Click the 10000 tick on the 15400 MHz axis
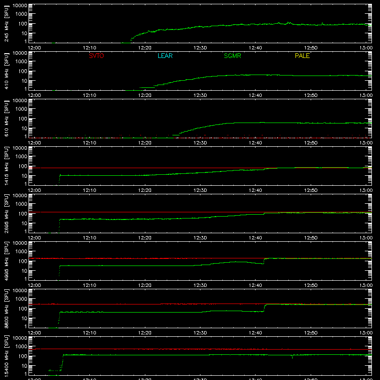Image resolution: width=380 pixels, height=380 pixels. click(x=20, y=338)
